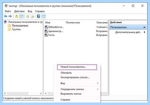150x105 pixels.
Task: Click the Локальные пользователи root node icon
Action: (5, 22)
